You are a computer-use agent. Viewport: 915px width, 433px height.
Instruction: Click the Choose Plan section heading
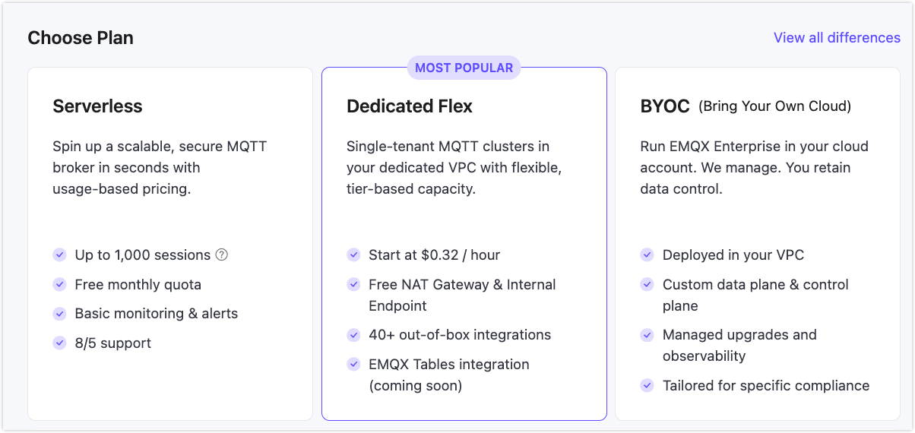tap(81, 38)
